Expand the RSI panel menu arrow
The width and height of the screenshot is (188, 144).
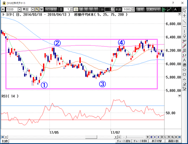click(180, 96)
